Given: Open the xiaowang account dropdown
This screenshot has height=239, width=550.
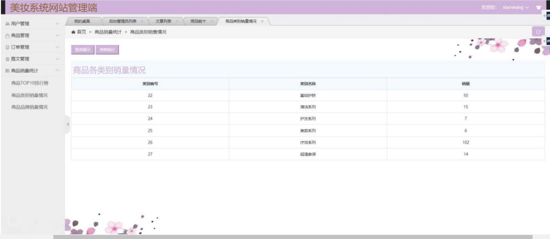Looking at the screenshot, I should click(x=515, y=7).
